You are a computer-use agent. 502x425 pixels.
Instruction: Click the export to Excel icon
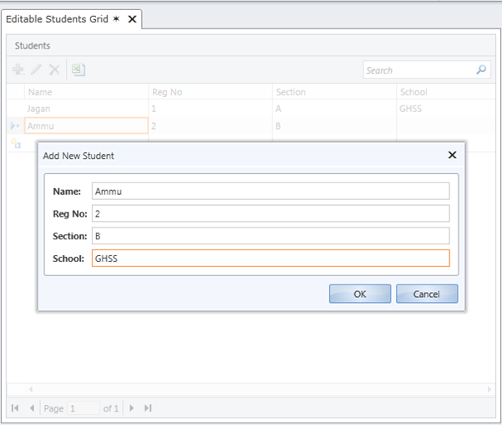click(78, 70)
